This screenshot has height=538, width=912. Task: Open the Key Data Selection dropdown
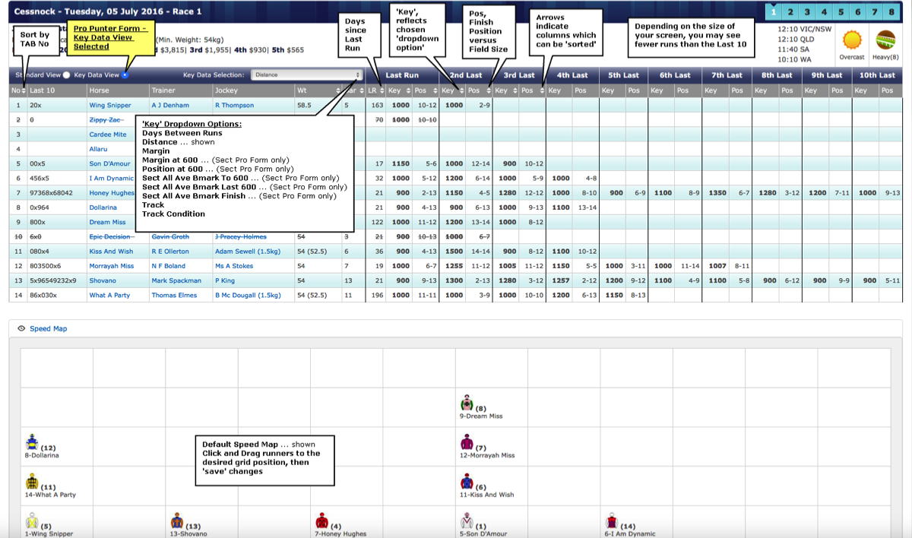[307, 75]
